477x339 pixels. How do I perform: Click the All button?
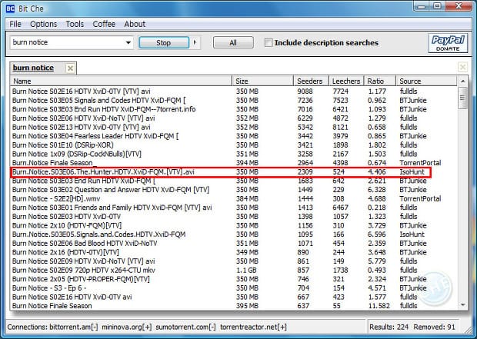point(233,42)
